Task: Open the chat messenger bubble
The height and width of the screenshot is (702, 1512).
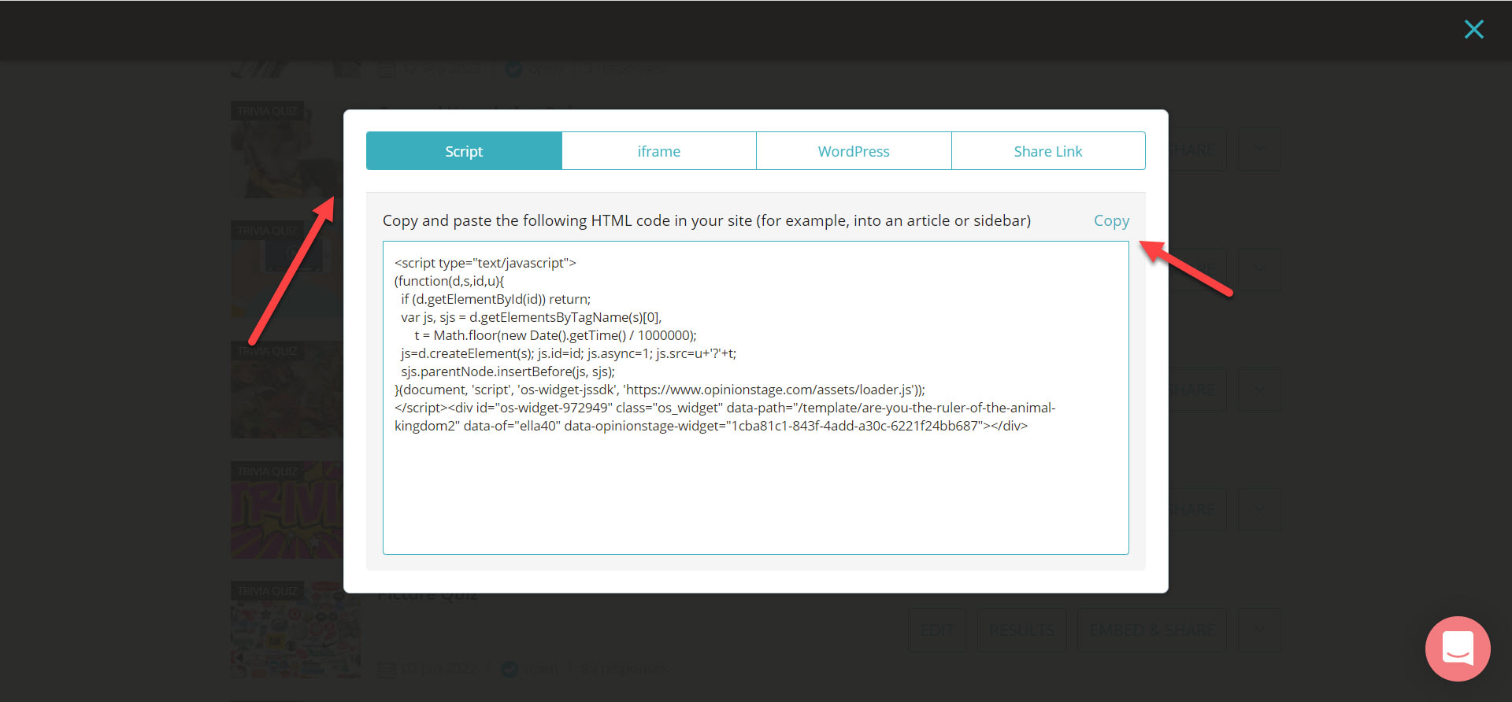Action: 1457,648
